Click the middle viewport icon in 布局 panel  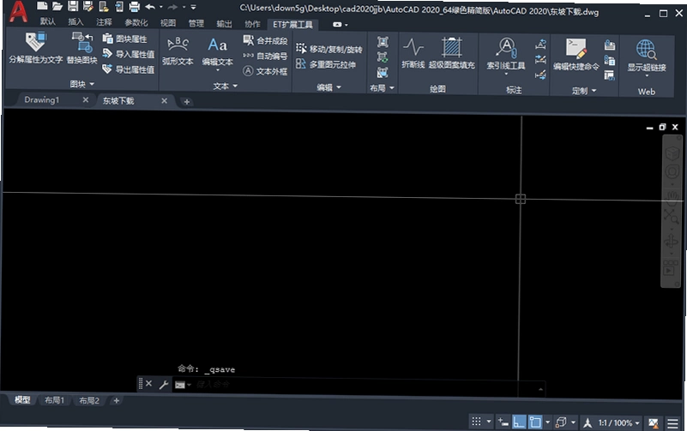[x=383, y=57]
